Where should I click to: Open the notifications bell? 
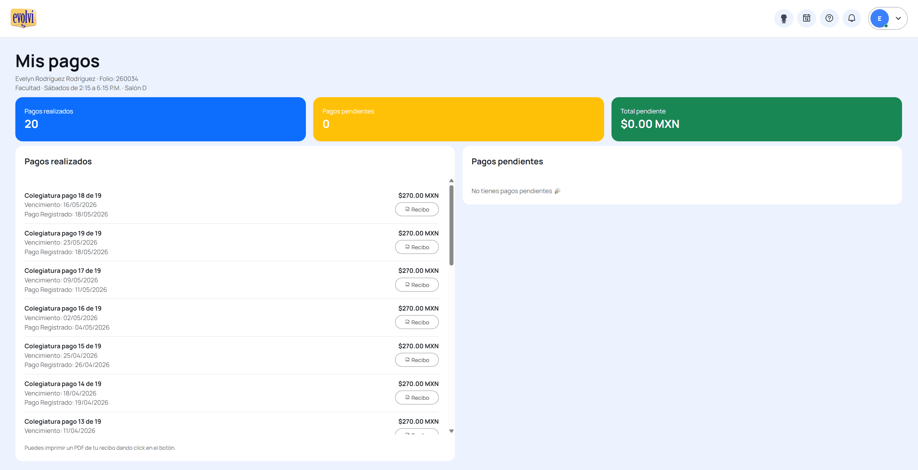pos(852,18)
